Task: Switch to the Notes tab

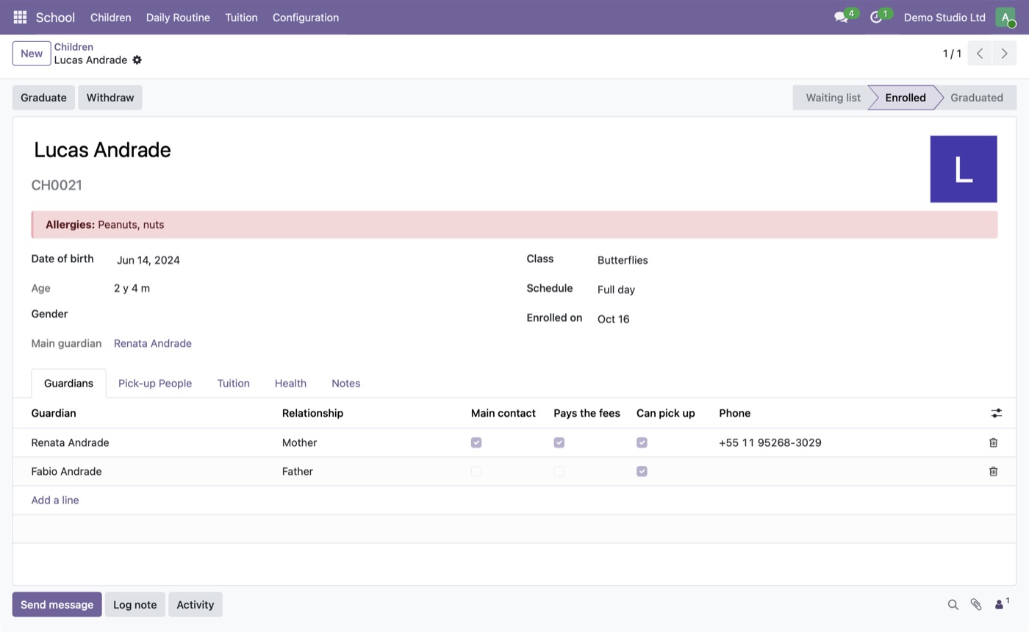Action: [345, 383]
